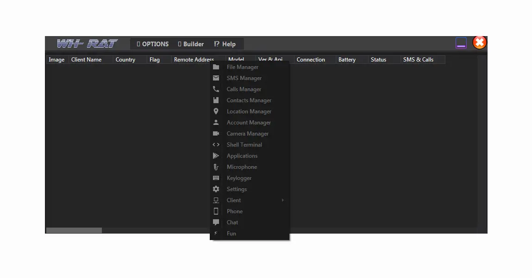Click the Settings gear icon

(x=216, y=189)
